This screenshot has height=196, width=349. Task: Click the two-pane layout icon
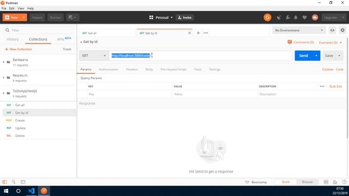click(326, 182)
